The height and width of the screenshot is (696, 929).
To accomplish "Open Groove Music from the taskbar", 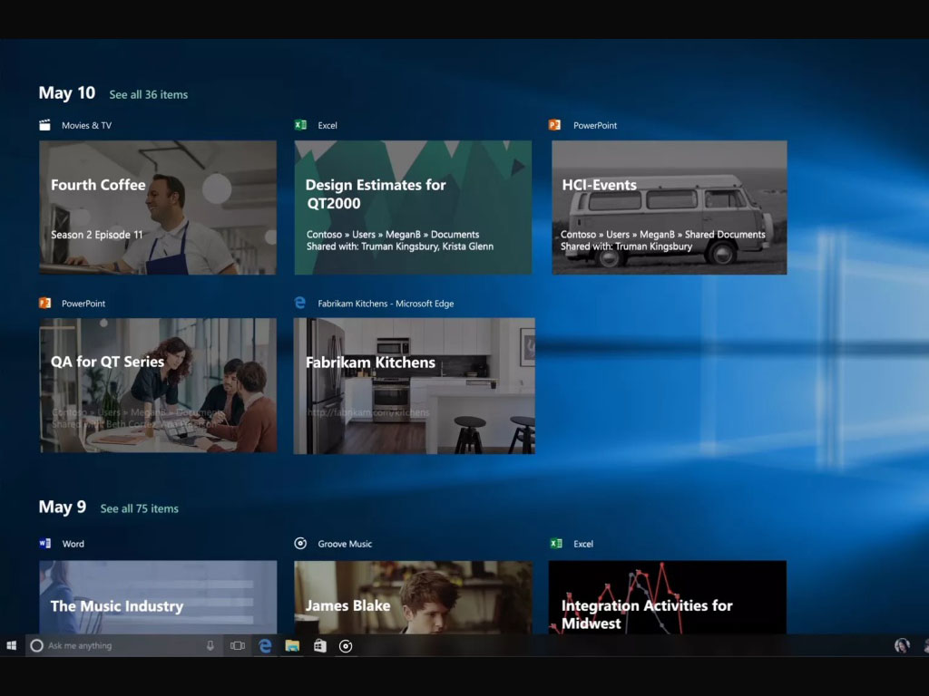I will point(346,646).
